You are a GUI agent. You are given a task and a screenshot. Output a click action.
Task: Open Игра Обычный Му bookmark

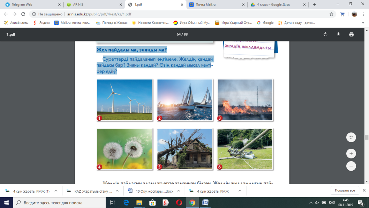[192, 23]
